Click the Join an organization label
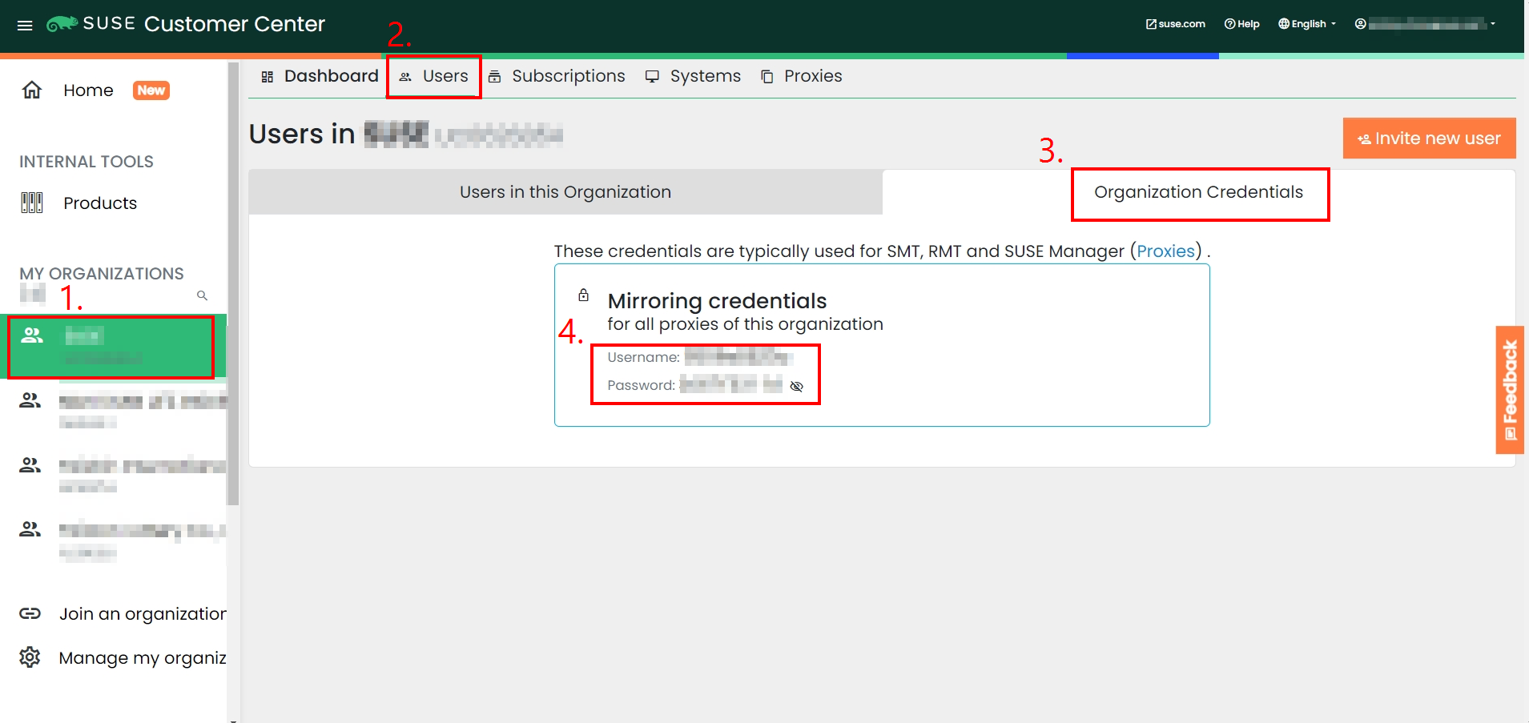This screenshot has width=1529, height=723. coord(143,614)
